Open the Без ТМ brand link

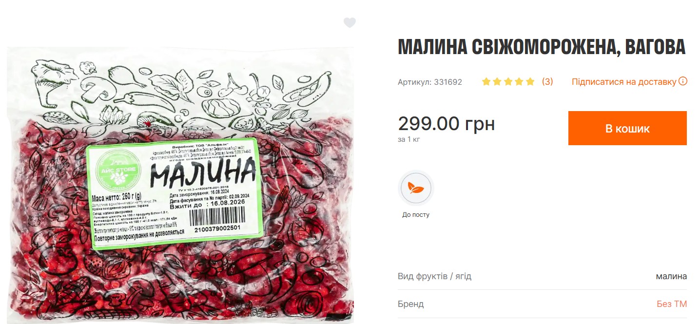click(672, 304)
